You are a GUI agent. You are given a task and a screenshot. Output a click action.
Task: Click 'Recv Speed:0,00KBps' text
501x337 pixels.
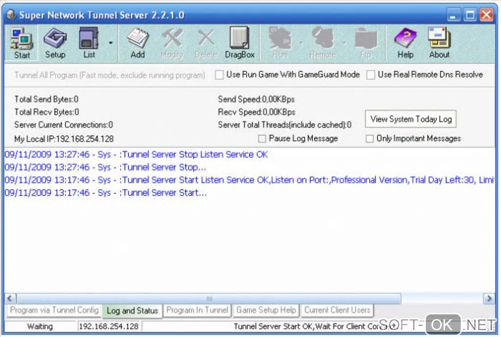point(256,112)
